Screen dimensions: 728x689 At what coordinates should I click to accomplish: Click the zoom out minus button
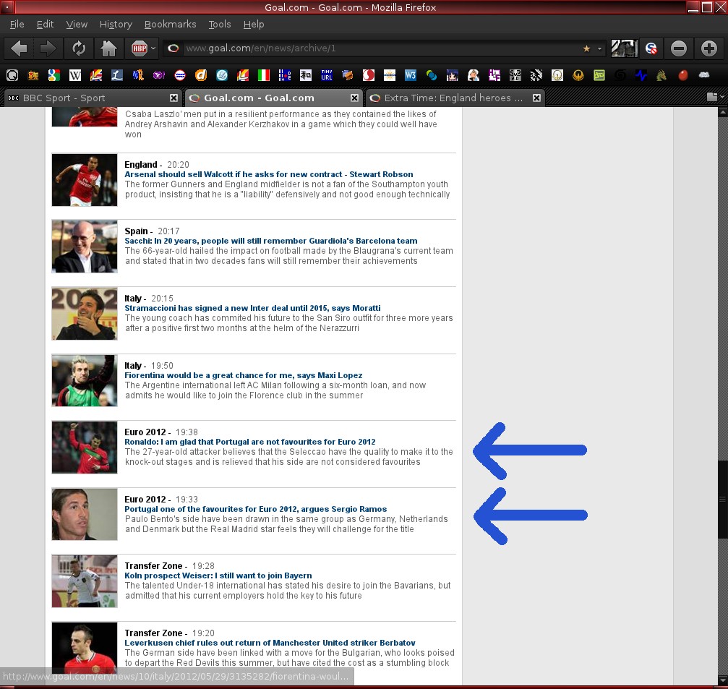click(x=678, y=48)
